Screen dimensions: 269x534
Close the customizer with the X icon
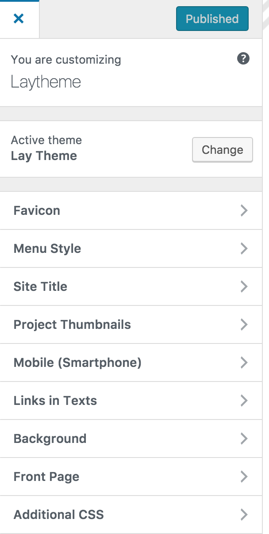coord(19,19)
